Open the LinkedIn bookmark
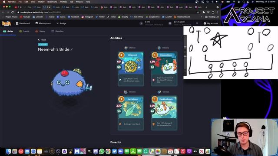Screen dimensions: 278x156 (38, 17)
